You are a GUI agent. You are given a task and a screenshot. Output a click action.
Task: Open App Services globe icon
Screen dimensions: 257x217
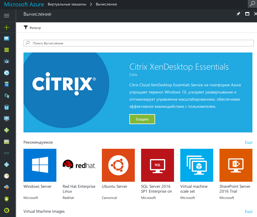coord(7,73)
